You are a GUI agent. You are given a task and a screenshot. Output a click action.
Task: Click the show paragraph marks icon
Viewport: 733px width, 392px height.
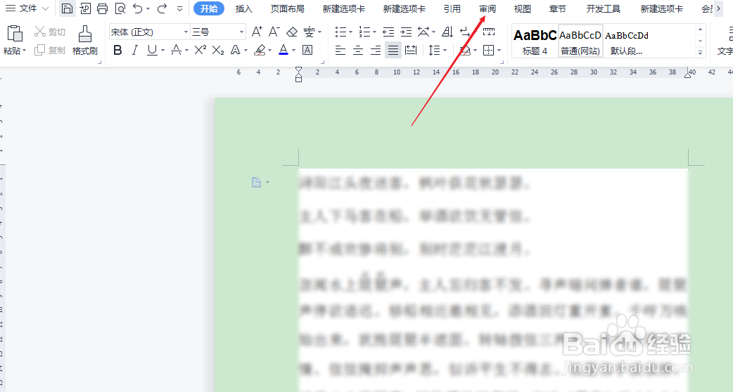465,32
